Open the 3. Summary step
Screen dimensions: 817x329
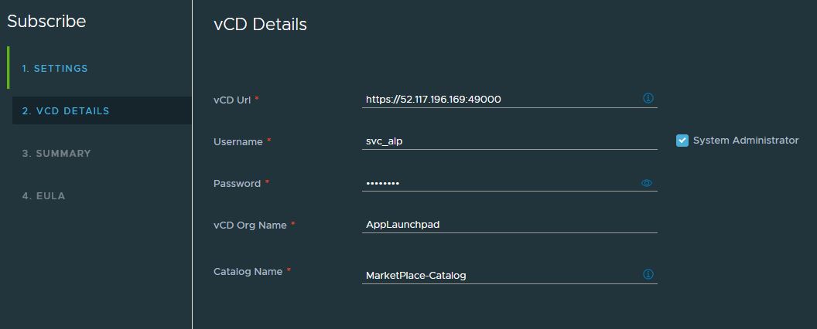(x=56, y=154)
